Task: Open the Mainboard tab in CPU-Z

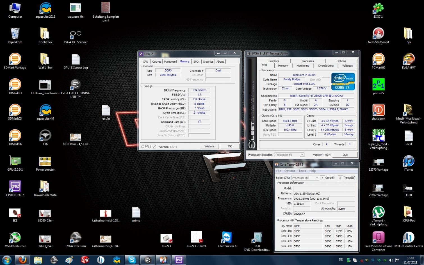Action: (x=170, y=61)
